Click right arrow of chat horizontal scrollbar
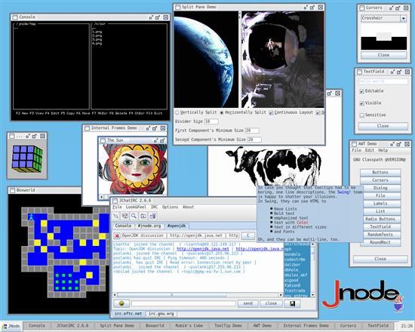 pyautogui.click(x=281, y=295)
